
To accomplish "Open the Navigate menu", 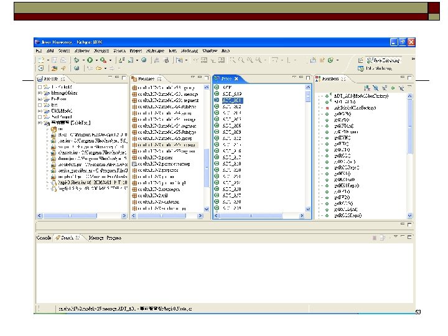I will tap(101, 51).
